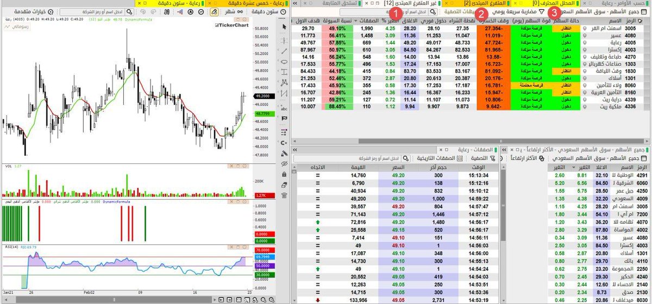652x304 pixels.
Task: Switch to رعاية - ستون دقيقة chart tab
Action: (168, 3)
